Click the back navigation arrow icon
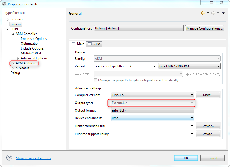 coord(203,13)
